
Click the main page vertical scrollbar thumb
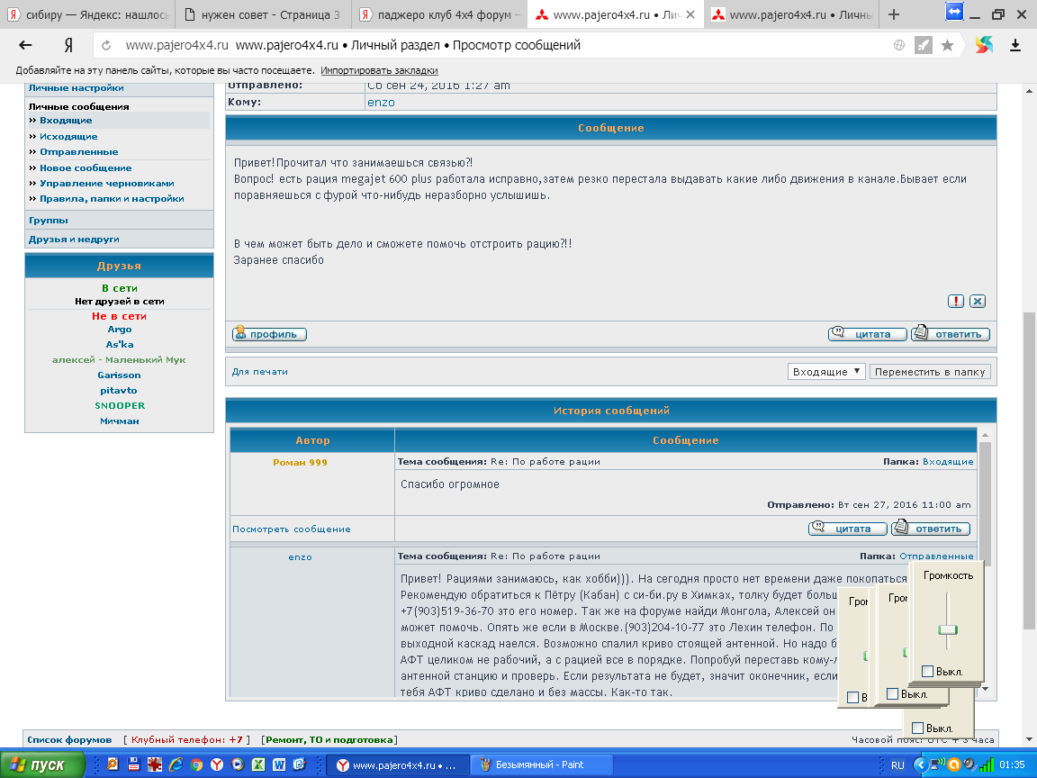tap(1029, 470)
